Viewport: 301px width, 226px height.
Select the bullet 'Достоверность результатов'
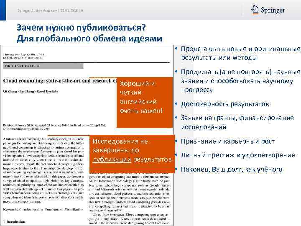click(225, 104)
